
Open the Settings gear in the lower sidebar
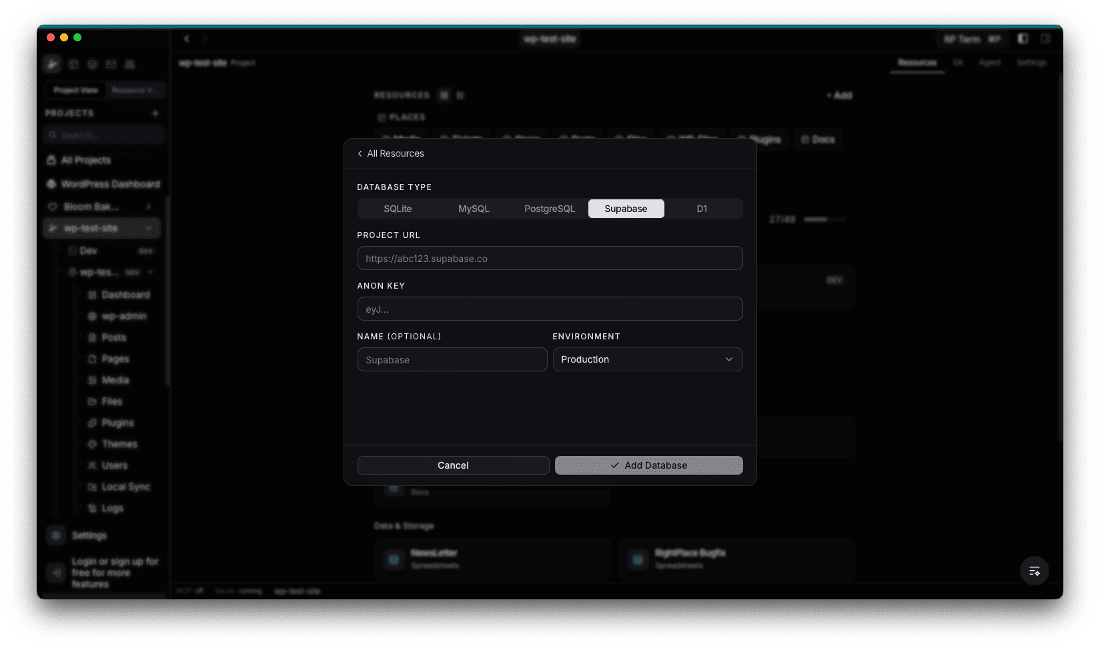point(56,535)
